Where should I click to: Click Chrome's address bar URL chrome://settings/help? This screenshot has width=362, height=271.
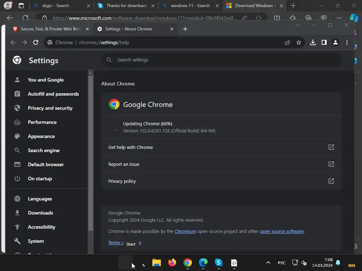point(104,42)
